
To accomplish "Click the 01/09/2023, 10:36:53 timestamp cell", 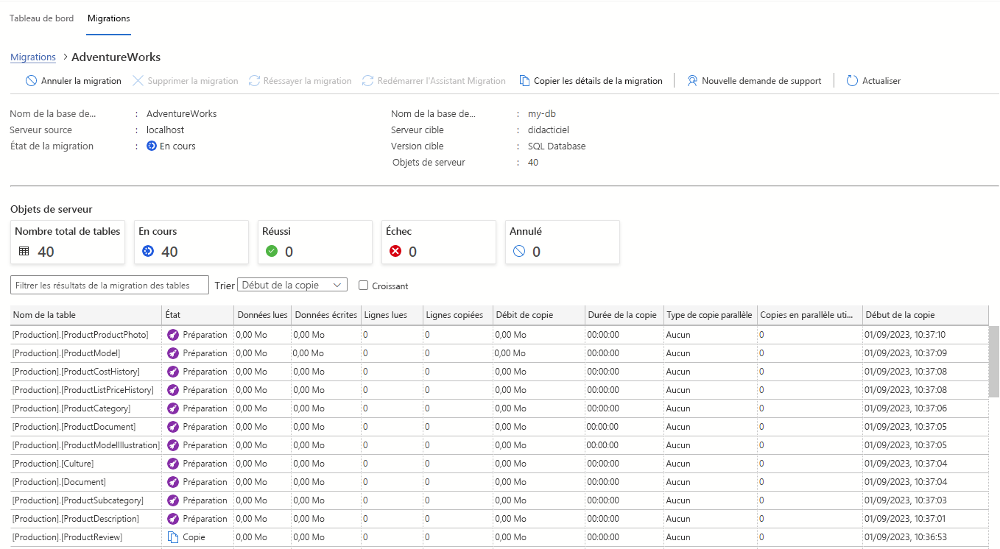I will 906,537.
